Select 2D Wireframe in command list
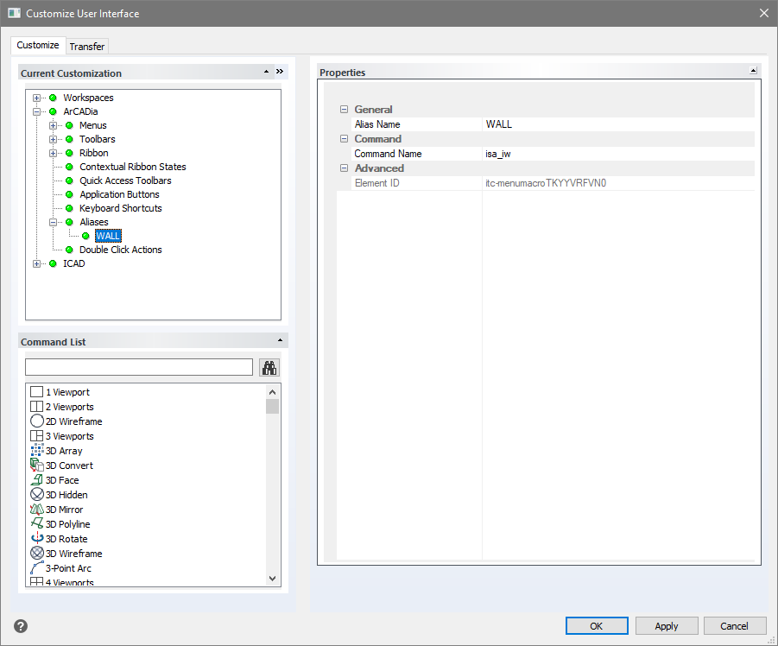Viewport: 778px width, 646px height. click(74, 421)
